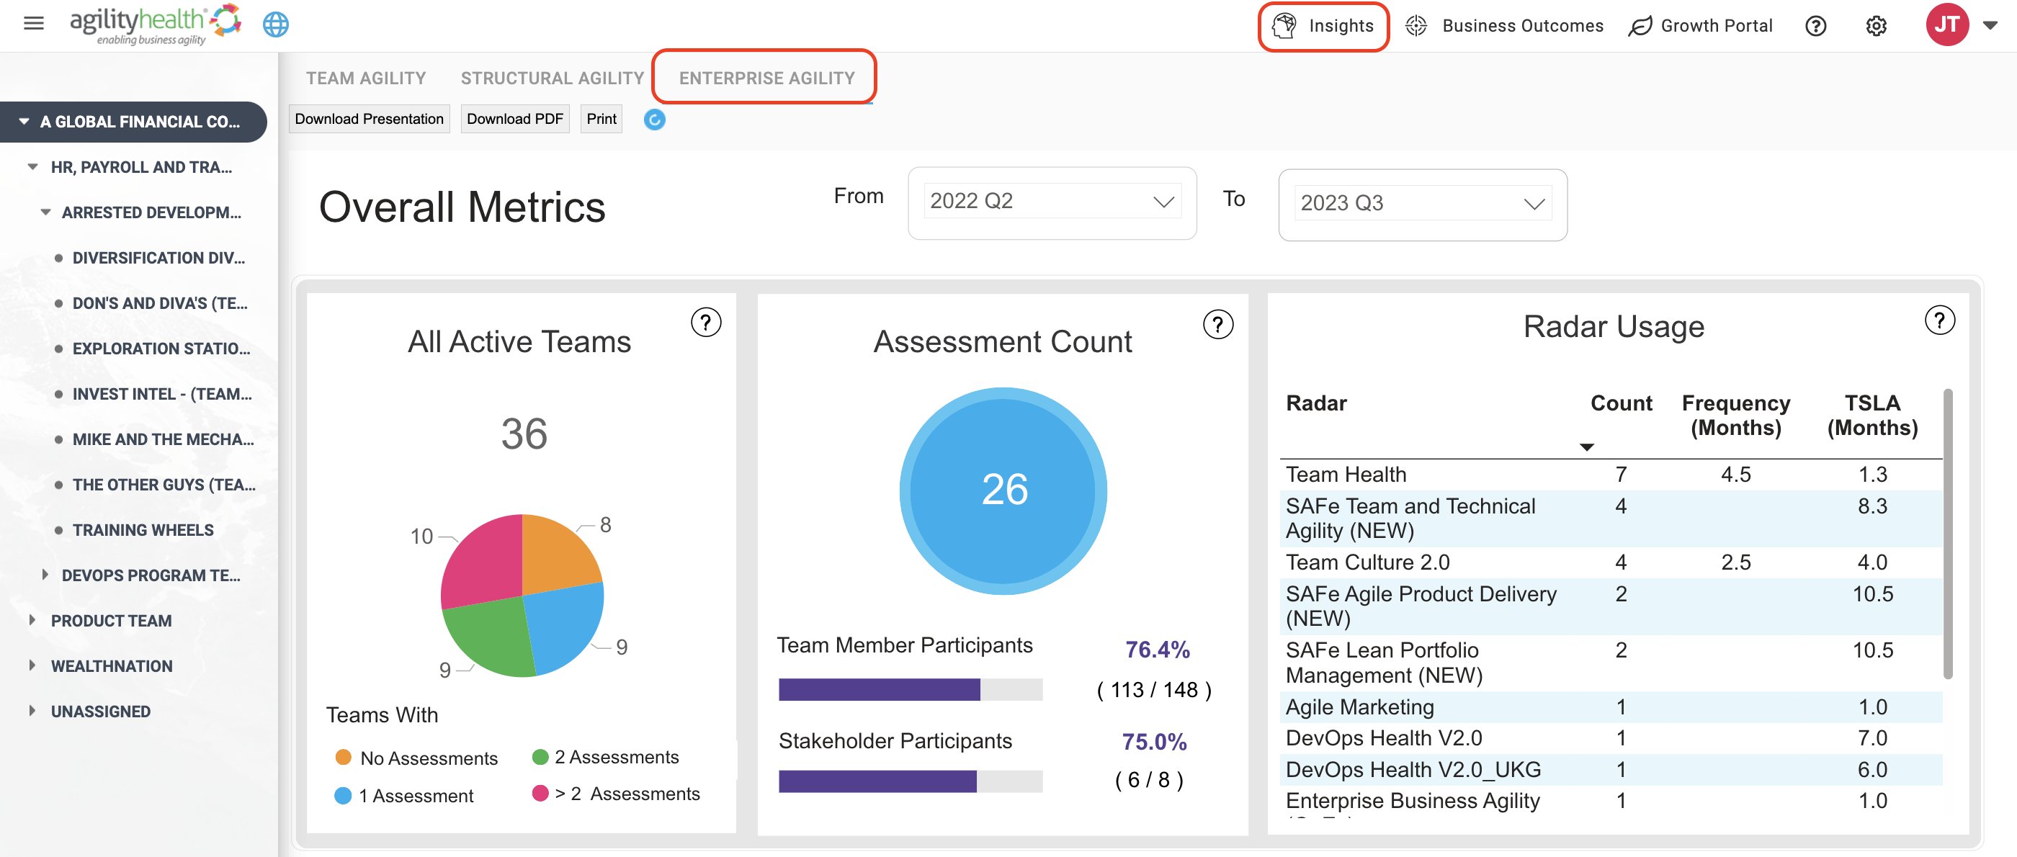The height and width of the screenshot is (857, 2017).
Task: Show help for Radar Usage panel
Action: pyautogui.click(x=1939, y=320)
